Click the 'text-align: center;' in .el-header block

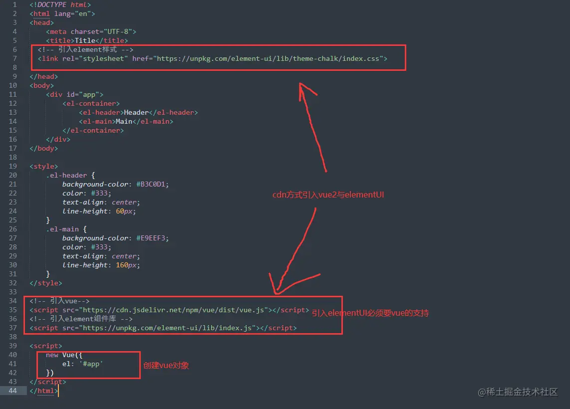click(x=101, y=202)
